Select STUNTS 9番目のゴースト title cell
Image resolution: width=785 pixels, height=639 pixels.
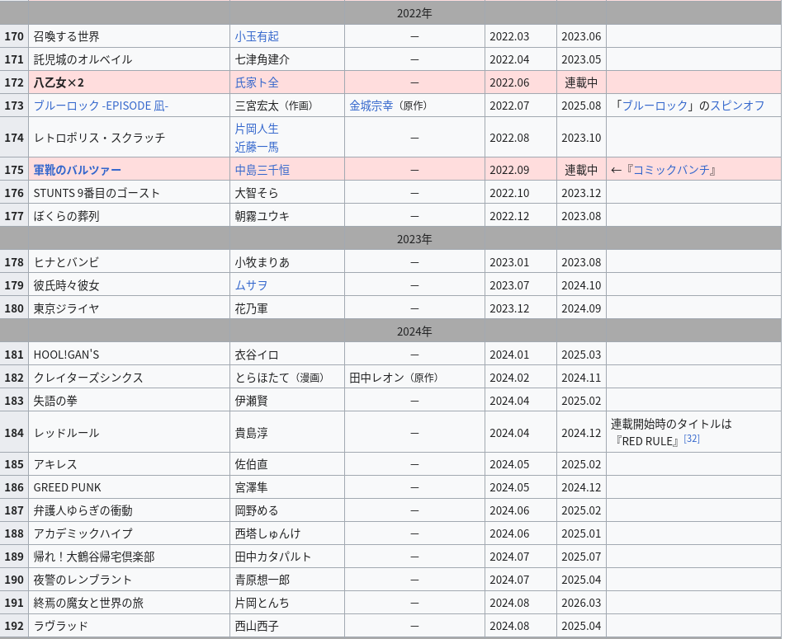coord(129,193)
